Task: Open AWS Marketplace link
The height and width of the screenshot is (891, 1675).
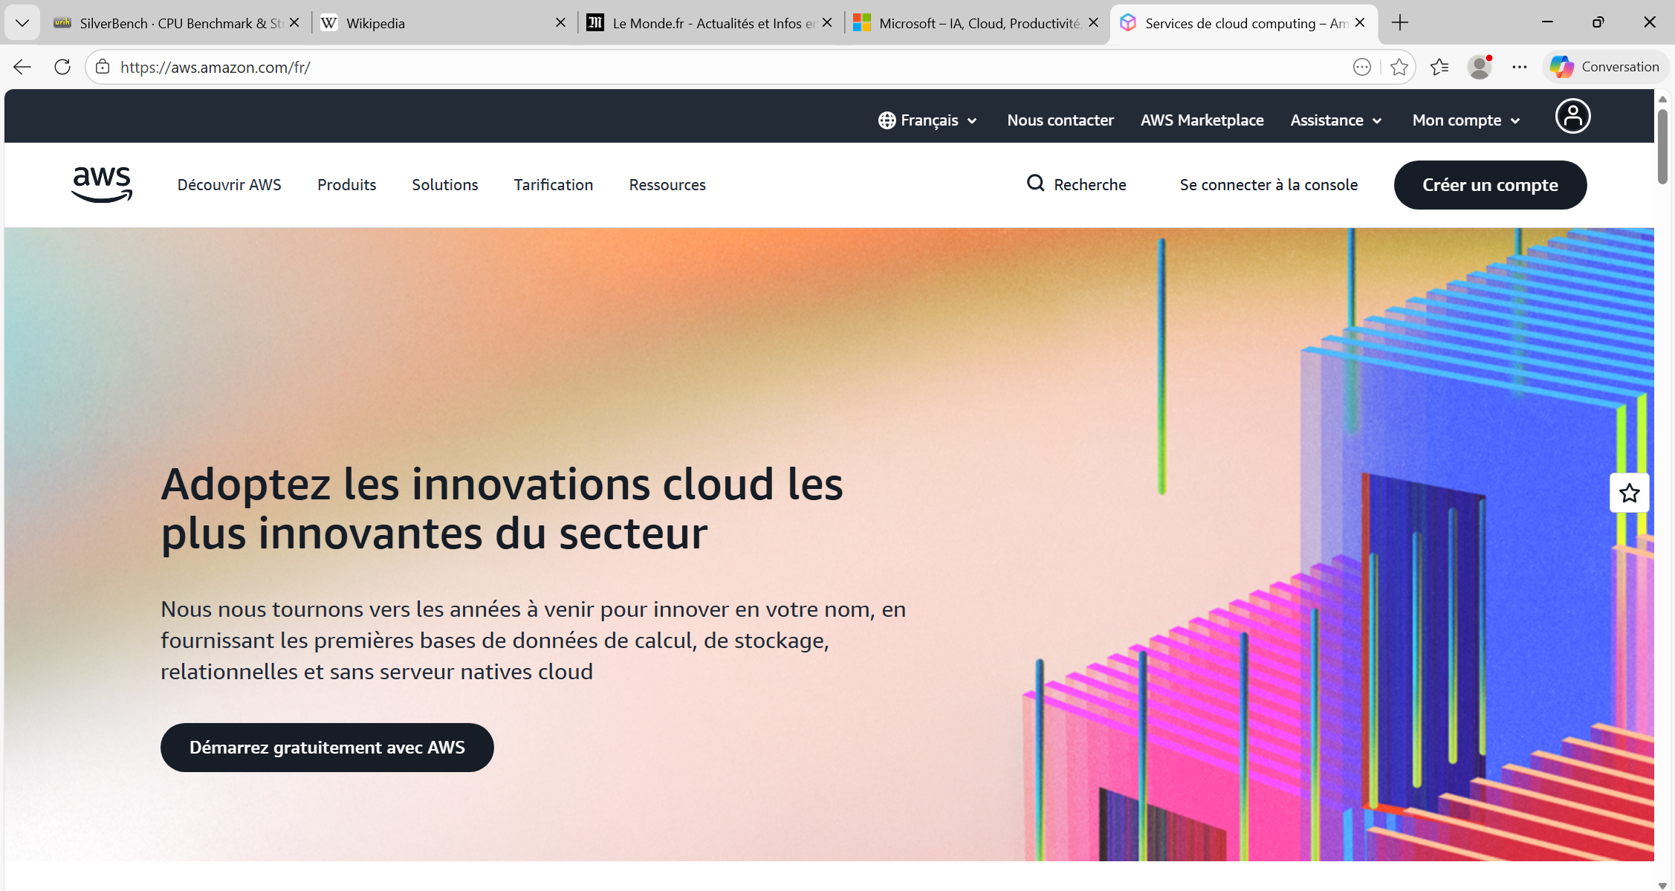Action: click(1202, 120)
